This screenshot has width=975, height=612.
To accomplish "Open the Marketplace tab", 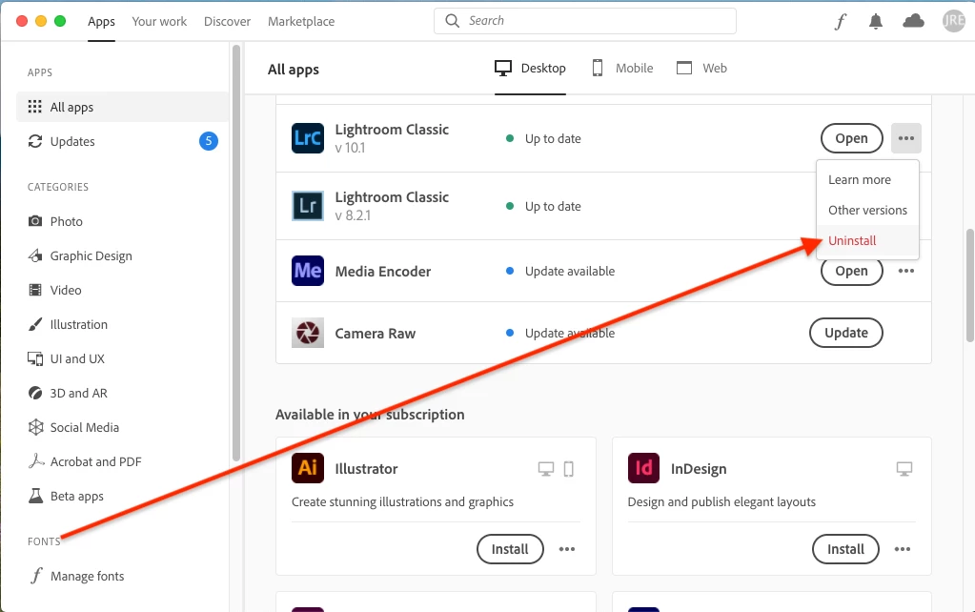I will (301, 22).
